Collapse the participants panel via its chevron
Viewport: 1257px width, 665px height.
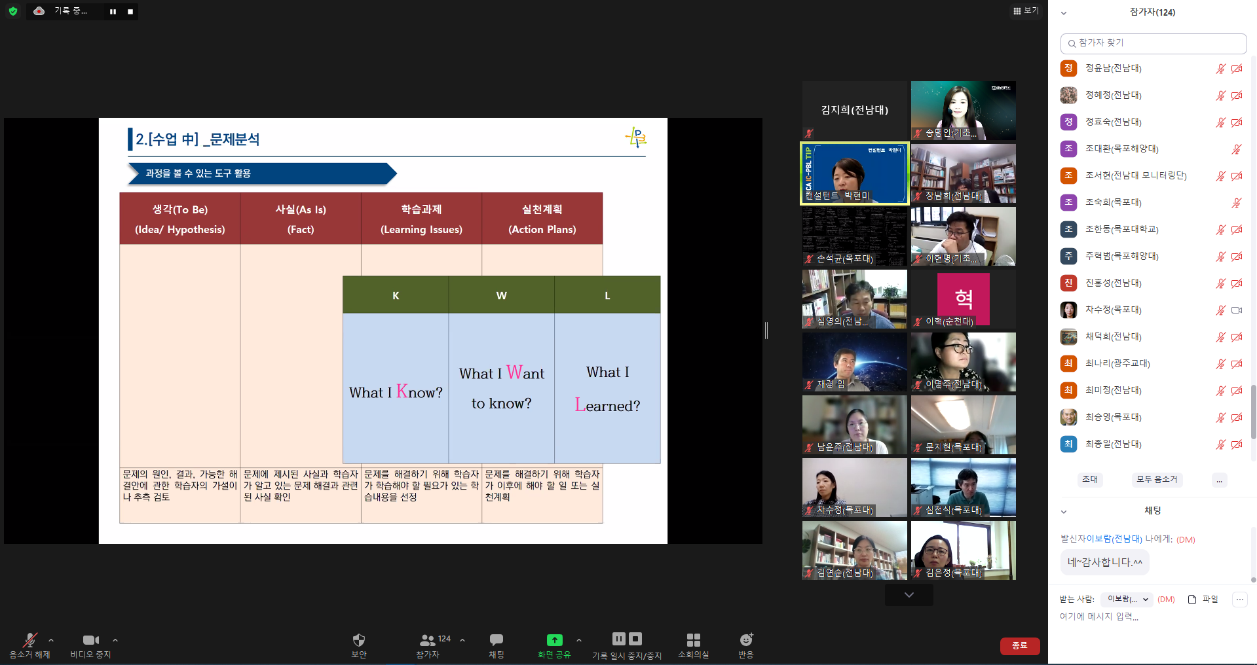[1064, 13]
